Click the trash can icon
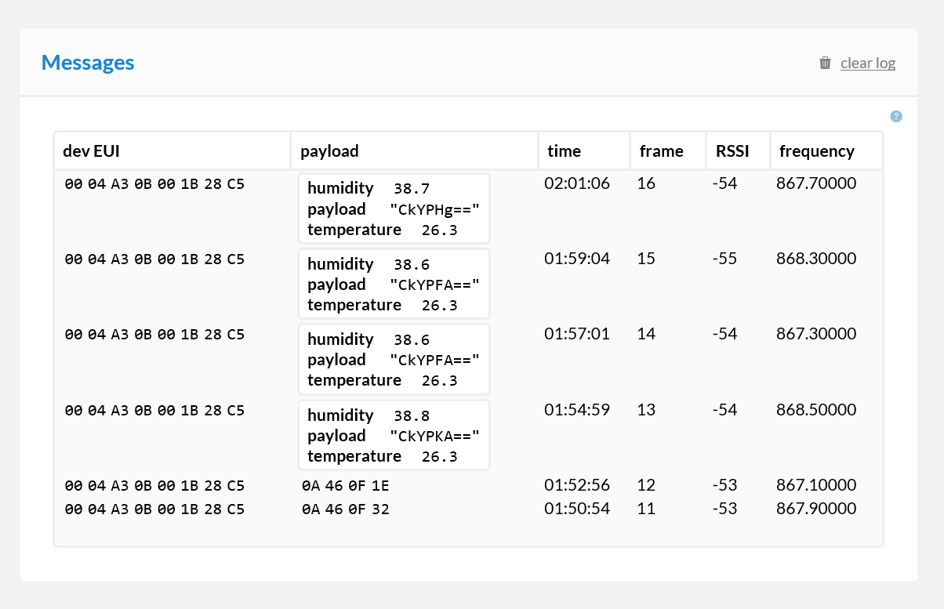The width and height of the screenshot is (944, 609). point(825,63)
